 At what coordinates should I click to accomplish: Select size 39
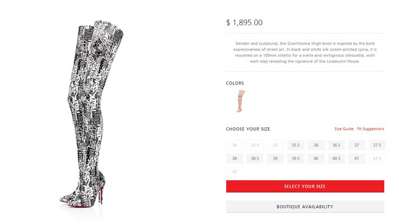(275, 158)
